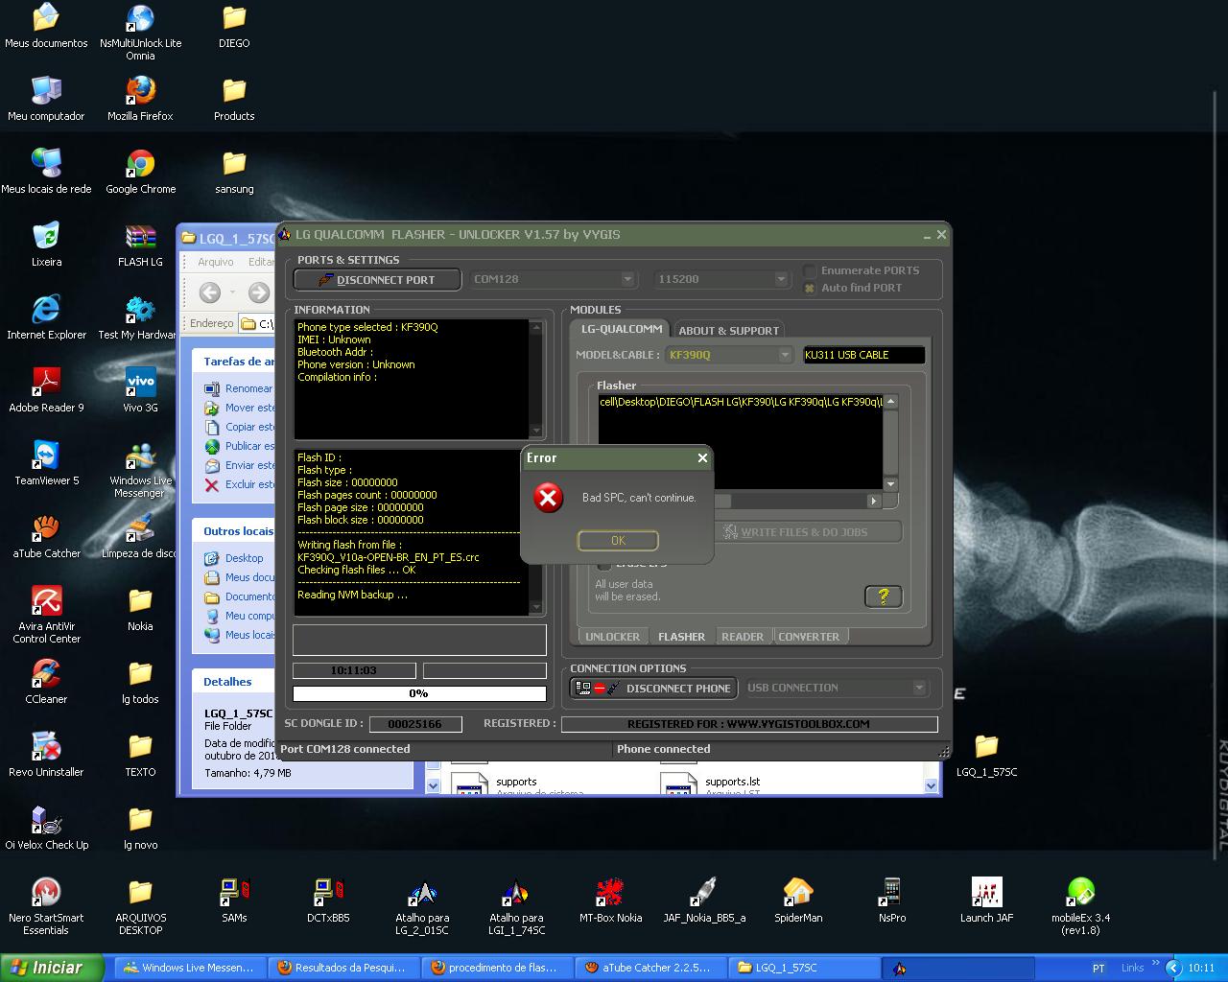
Task: Launch Internet Explorer from desktop
Action: pos(46,317)
